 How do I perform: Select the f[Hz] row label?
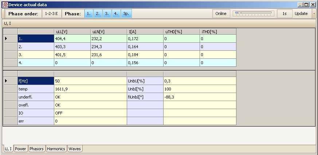point(36,81)
